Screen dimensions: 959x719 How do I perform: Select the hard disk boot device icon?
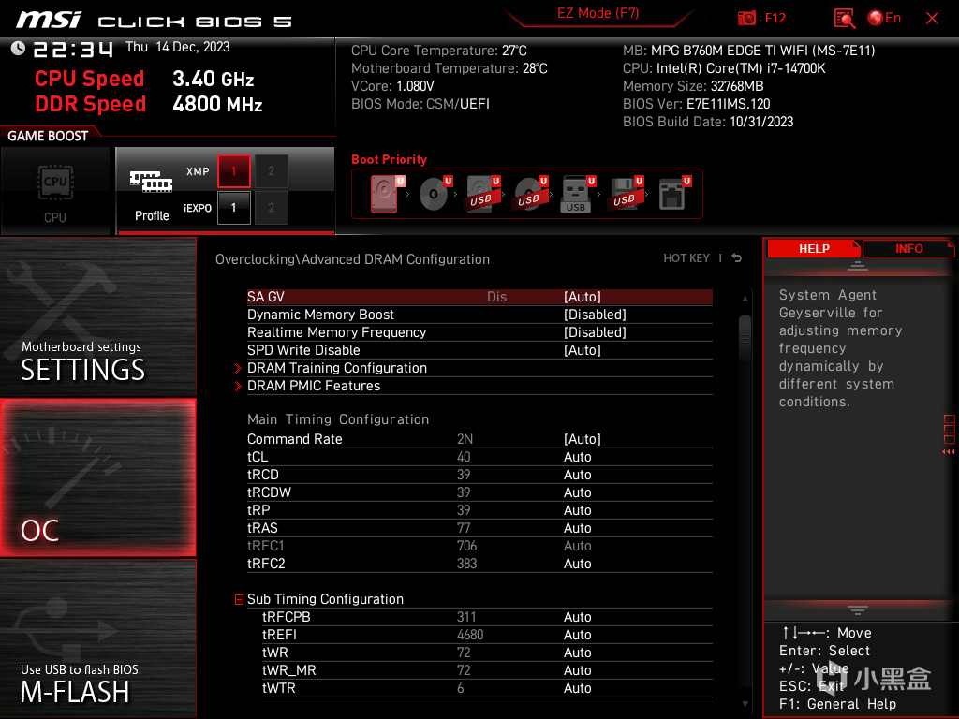click(385, 194)
